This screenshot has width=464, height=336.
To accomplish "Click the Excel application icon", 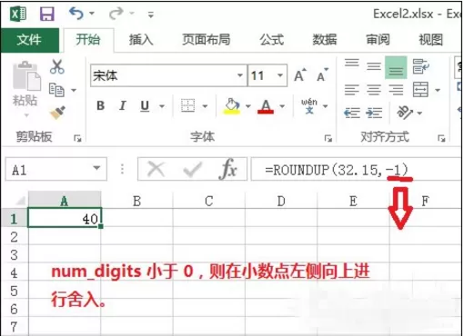I will coord(18,14).
